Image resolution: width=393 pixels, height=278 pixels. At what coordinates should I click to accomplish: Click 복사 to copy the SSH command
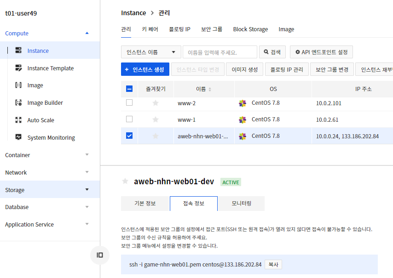coord(273,264)
